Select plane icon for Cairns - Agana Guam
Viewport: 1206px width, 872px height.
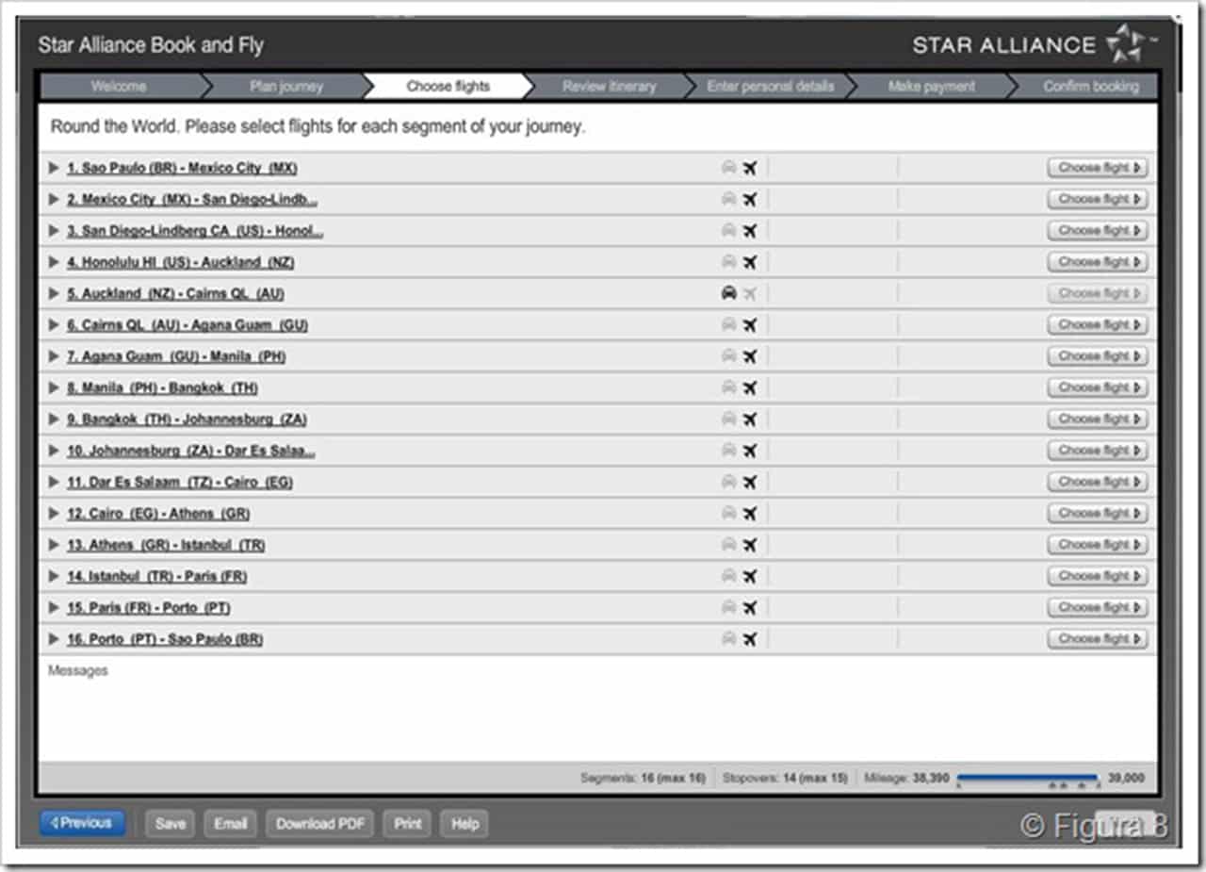click(x=750, y=325)
